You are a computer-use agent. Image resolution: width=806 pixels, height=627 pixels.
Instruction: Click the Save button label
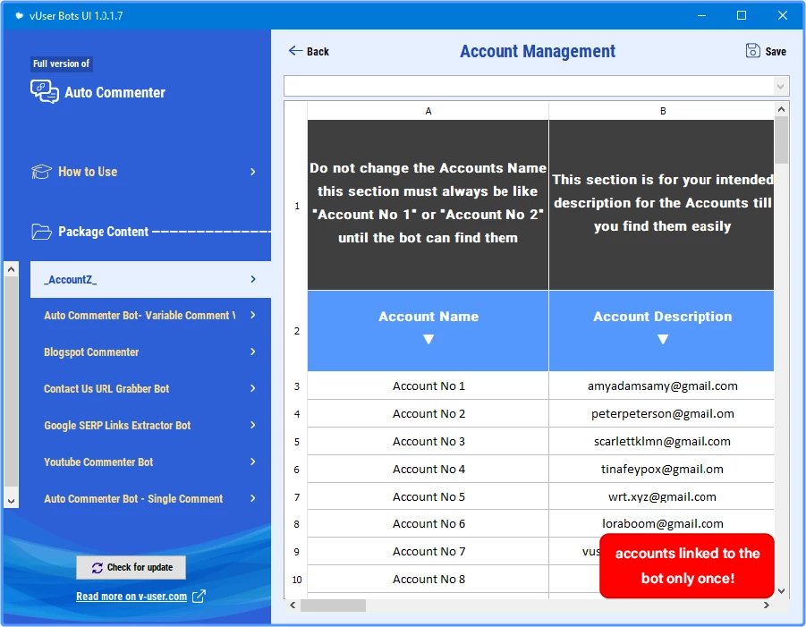(776, 51)
